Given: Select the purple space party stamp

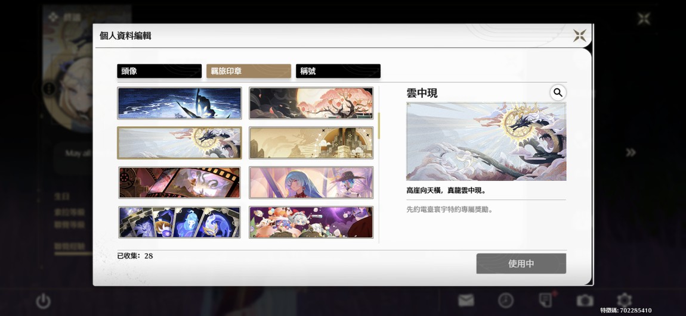Looking at the screenshot, I should [311, 222].
